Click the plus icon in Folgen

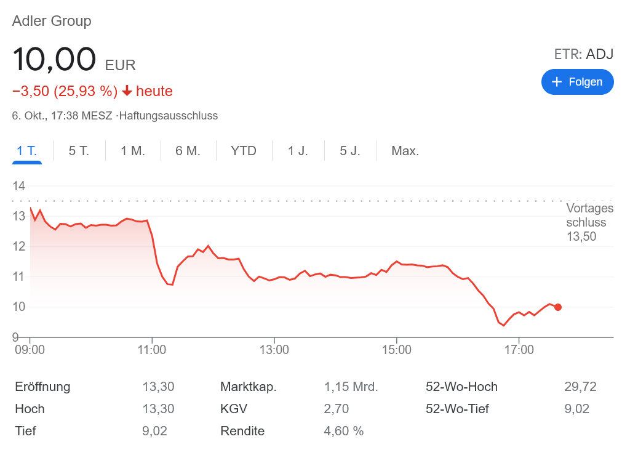pyautogui.click(x=557, y=82)
